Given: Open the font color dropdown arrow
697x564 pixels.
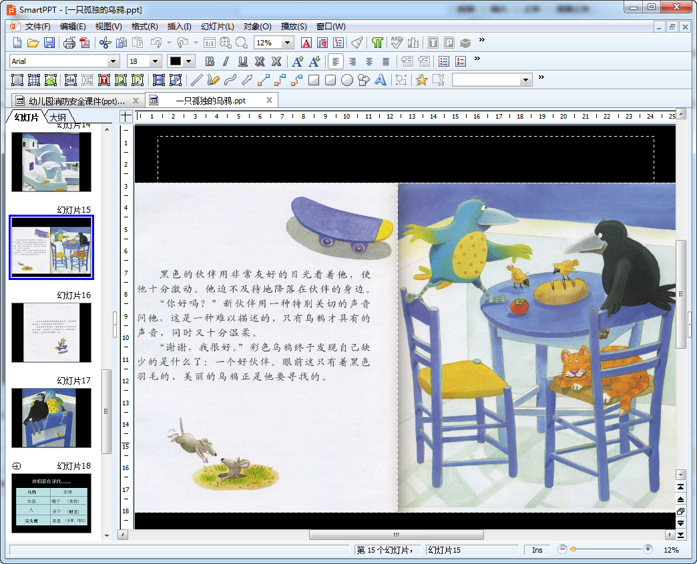Looking at the screenshot, I should [190, 61].
